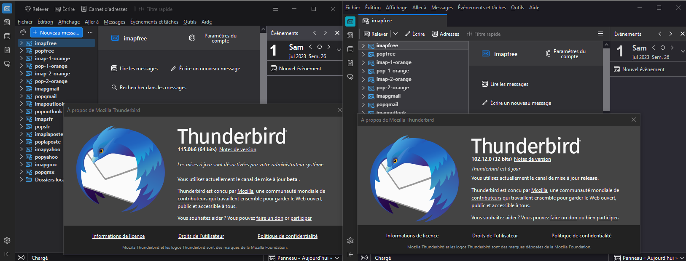Click Nouvel évènement in left window

[296, 68]
